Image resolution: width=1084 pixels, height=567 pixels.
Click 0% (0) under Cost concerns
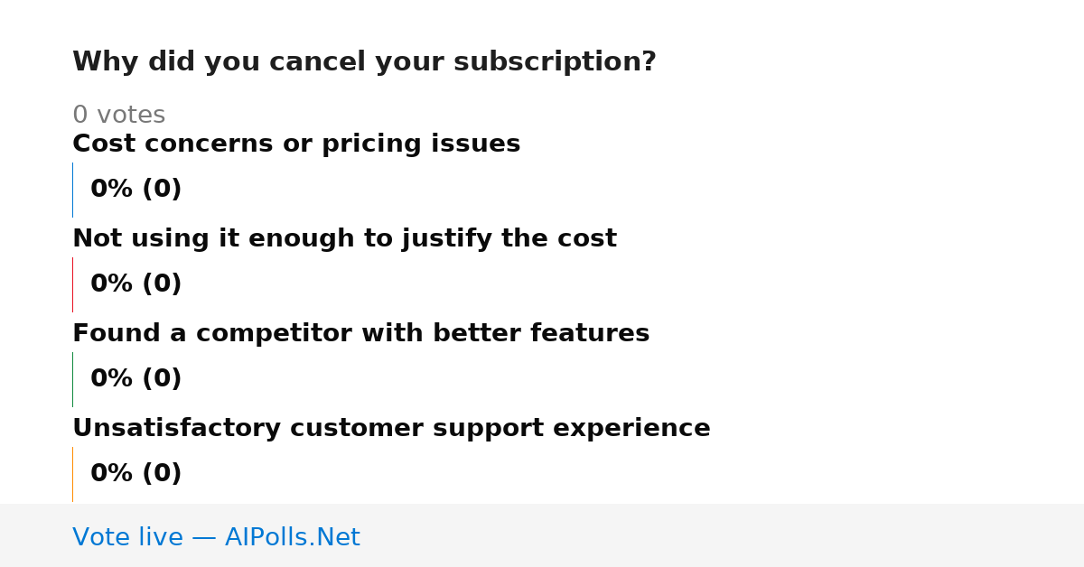coord(135,190)
